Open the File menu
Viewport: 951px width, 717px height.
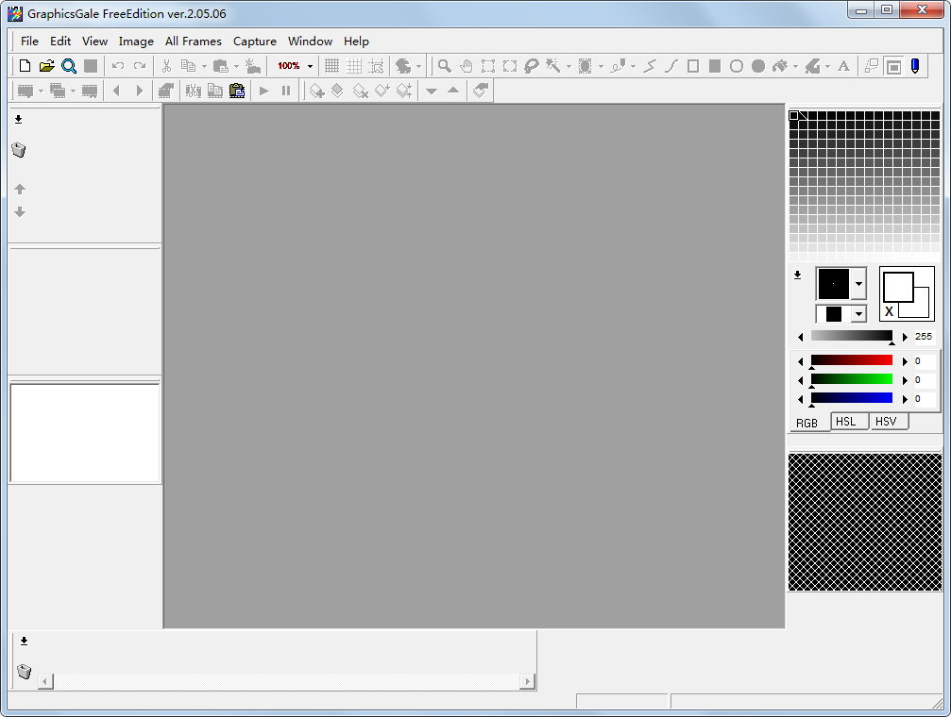point(29,42)
